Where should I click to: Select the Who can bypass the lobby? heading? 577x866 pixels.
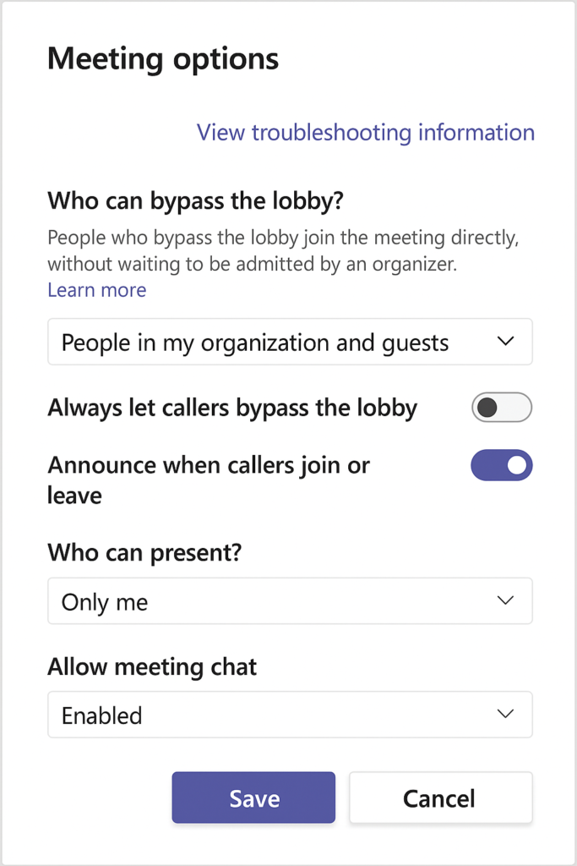(196, 201)
